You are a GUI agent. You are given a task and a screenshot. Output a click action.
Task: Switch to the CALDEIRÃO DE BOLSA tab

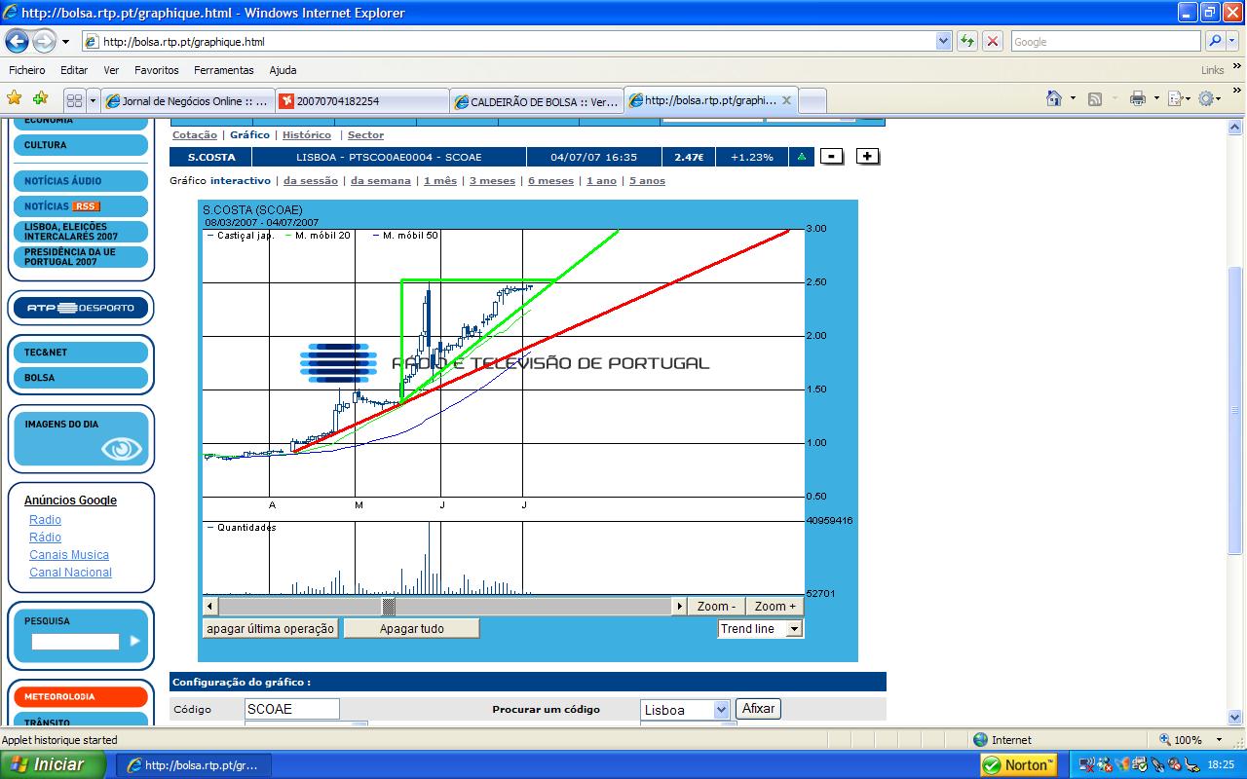[x=536, y=101]
